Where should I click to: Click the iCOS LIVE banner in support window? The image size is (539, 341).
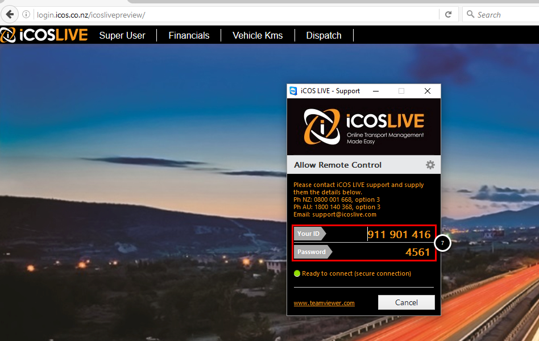pyautogui.click(x=364, y=127)
